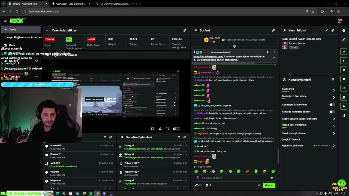The height and width of the screenshot is (196, 349).
Task: Open the pinned message three-dot menu
Action: (274, 52)
